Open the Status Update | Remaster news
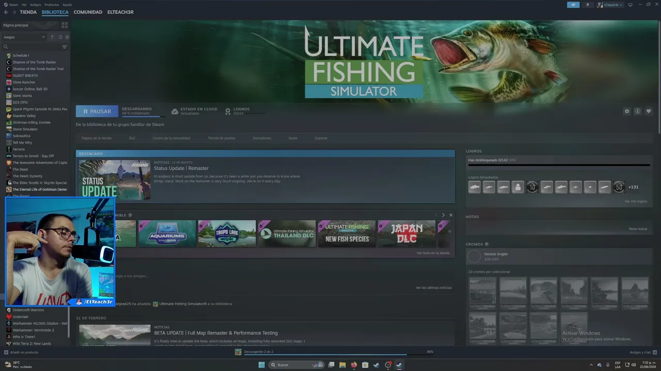This screenshot has height=371, width=661. (181, 168)
